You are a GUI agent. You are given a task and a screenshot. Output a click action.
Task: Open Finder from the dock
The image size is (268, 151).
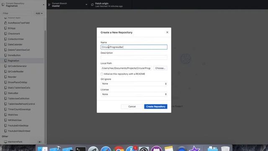tap(42, 148)
